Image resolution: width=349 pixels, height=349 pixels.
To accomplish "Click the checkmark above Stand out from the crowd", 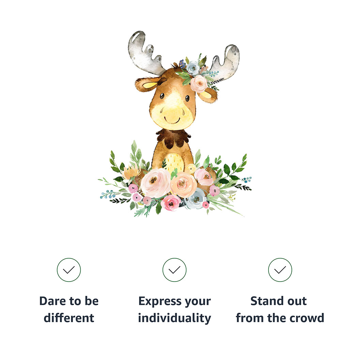I will (280, 270).
